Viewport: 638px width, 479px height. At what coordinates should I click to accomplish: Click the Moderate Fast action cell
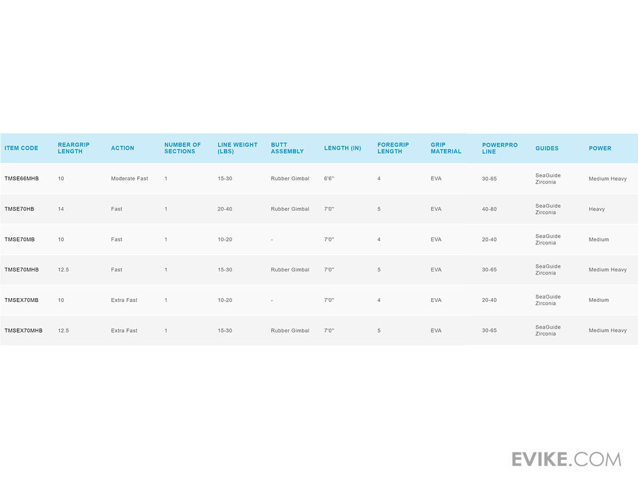(x=129, y=179)
